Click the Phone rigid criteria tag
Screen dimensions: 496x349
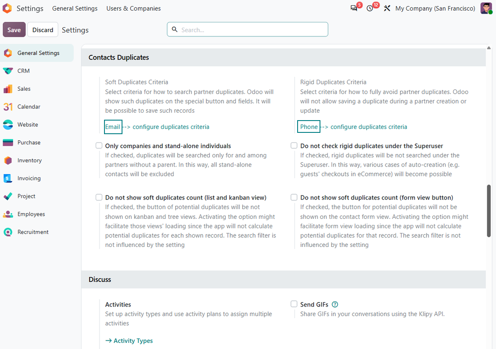309,127
